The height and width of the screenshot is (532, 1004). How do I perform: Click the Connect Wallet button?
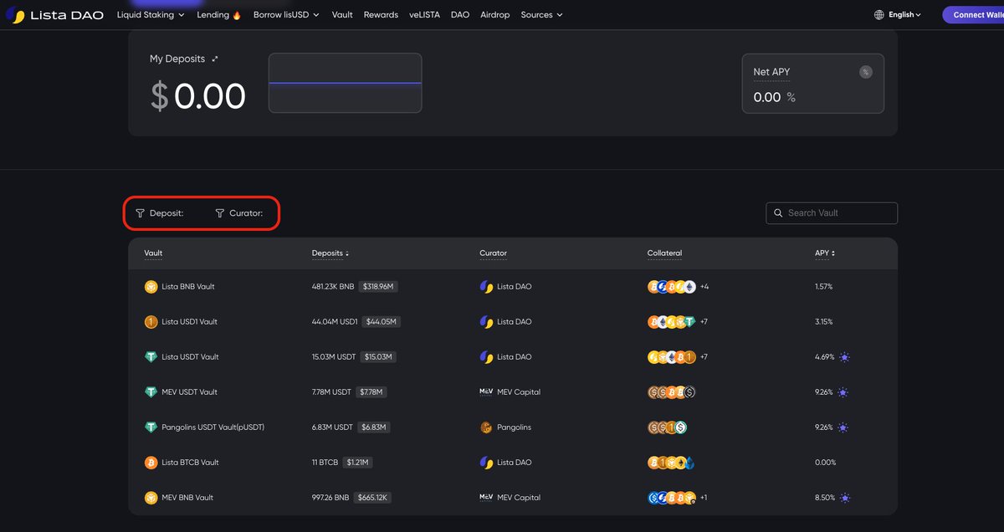(973, 15)
